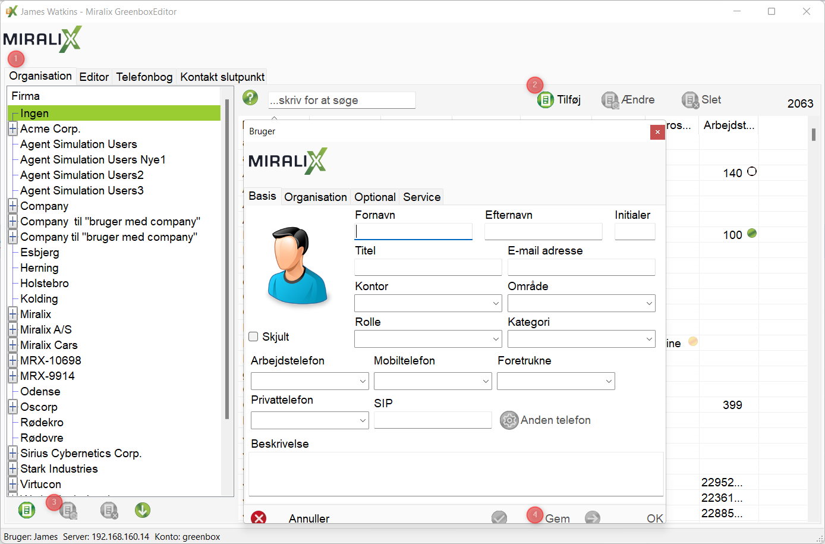Click the green help question mark icon
The width and height of the screenshot is (825, 544).
250,98
